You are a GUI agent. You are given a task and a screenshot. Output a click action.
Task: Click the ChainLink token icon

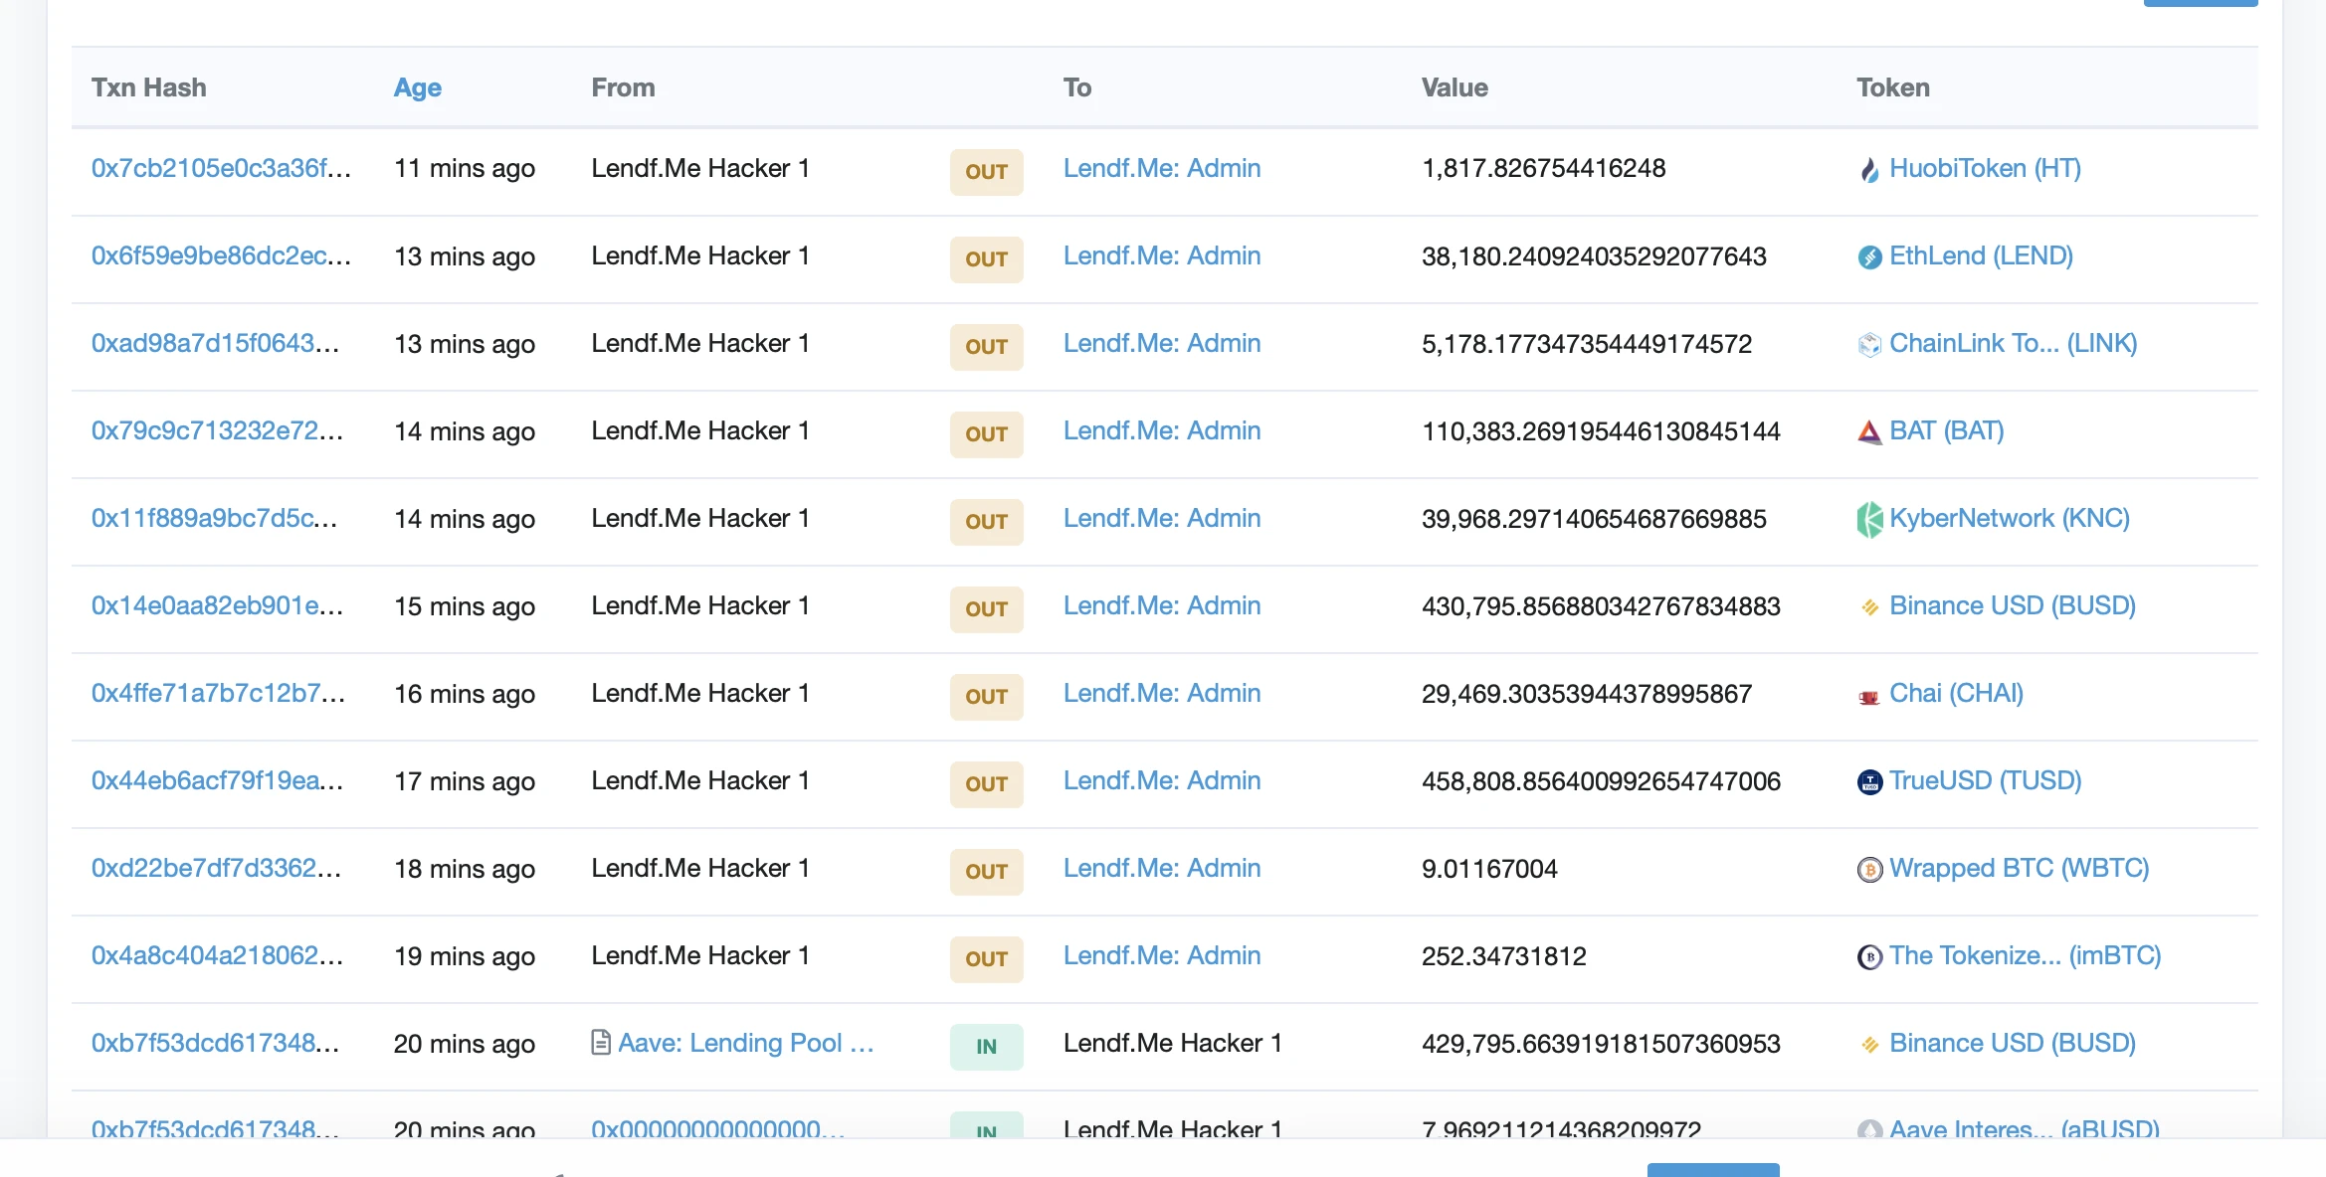tap(1869, 345)
